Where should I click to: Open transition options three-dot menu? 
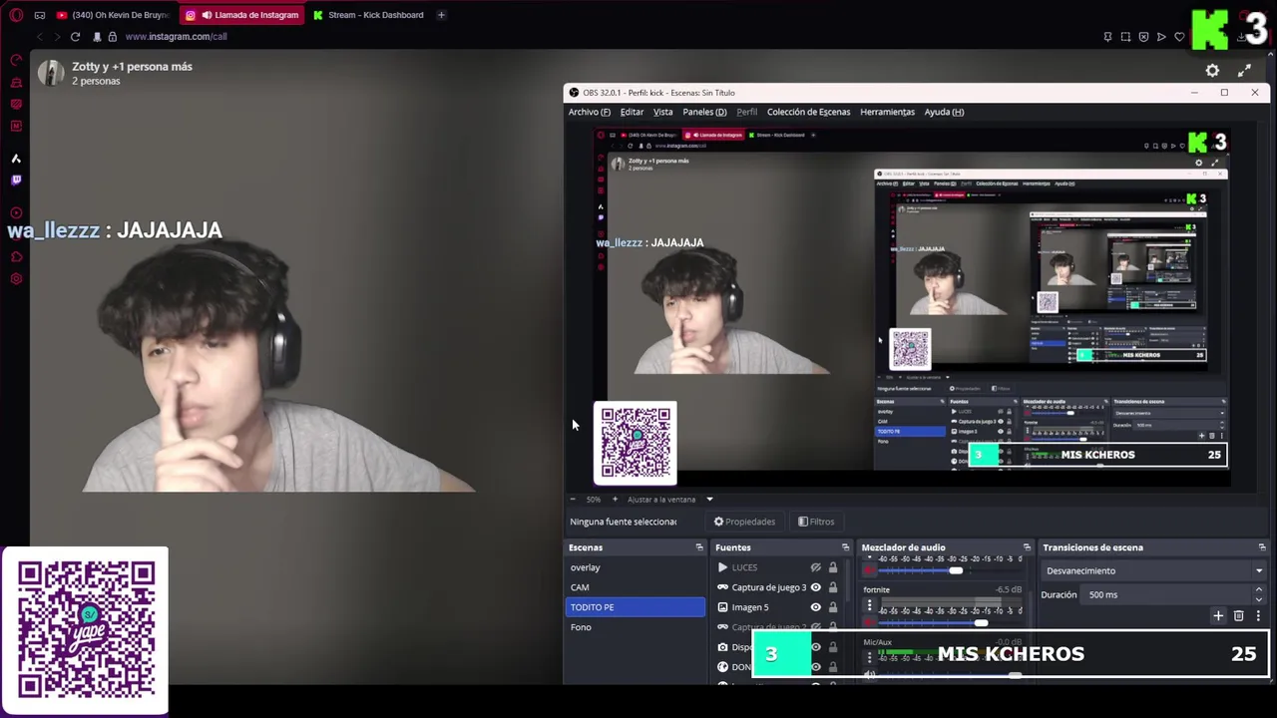tap(1258, 616)
